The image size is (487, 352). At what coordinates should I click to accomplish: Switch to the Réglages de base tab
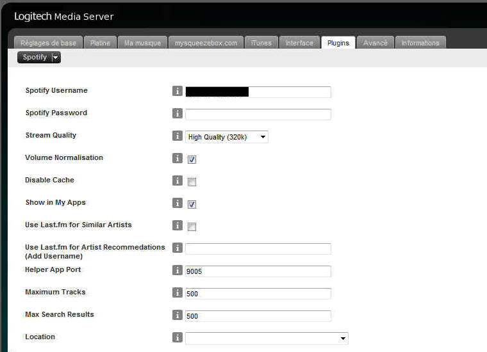(x=49, y=43)
